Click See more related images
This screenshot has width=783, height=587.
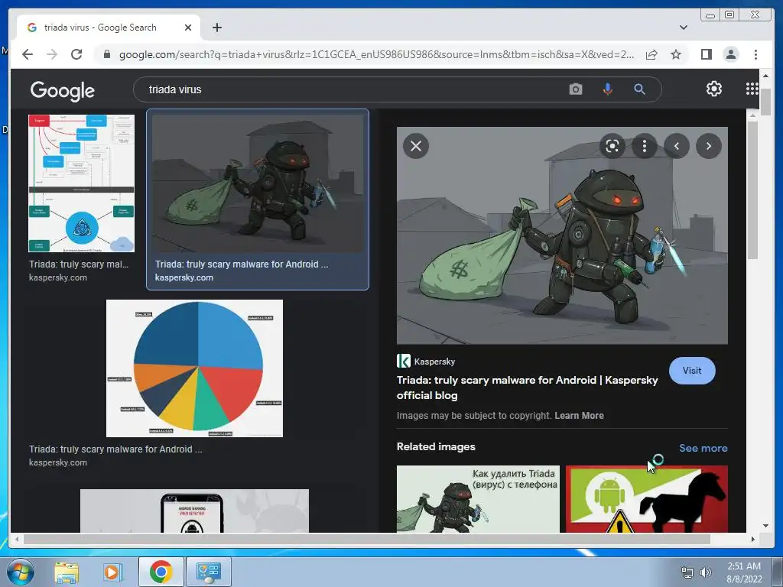coord(703,448)
